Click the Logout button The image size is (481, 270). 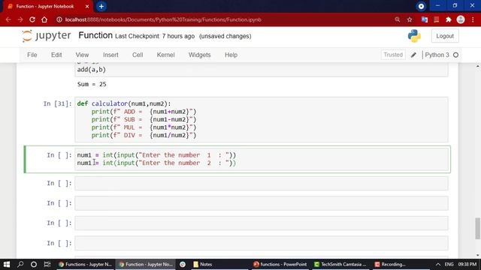(445, 36)
